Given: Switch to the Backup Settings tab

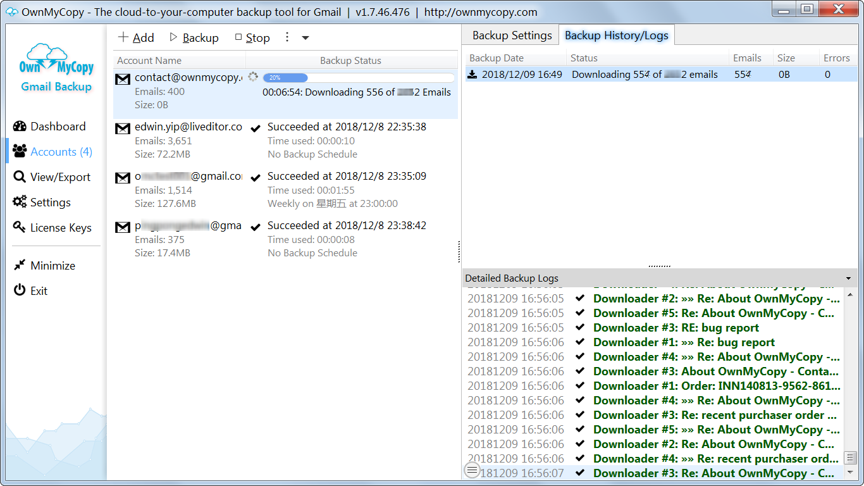Looking at the screenshot, I should pyautogui.click(x=512, y=35).
